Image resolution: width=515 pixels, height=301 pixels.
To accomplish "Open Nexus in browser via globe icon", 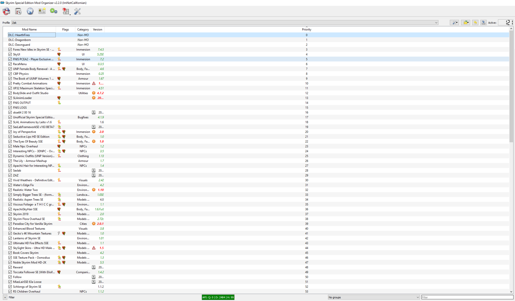I will pos(30,11).
